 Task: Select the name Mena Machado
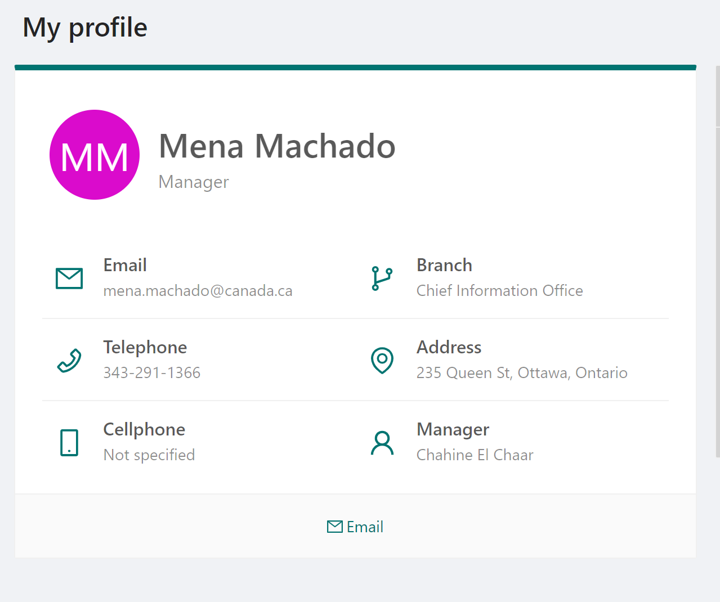tap(278, 146)
